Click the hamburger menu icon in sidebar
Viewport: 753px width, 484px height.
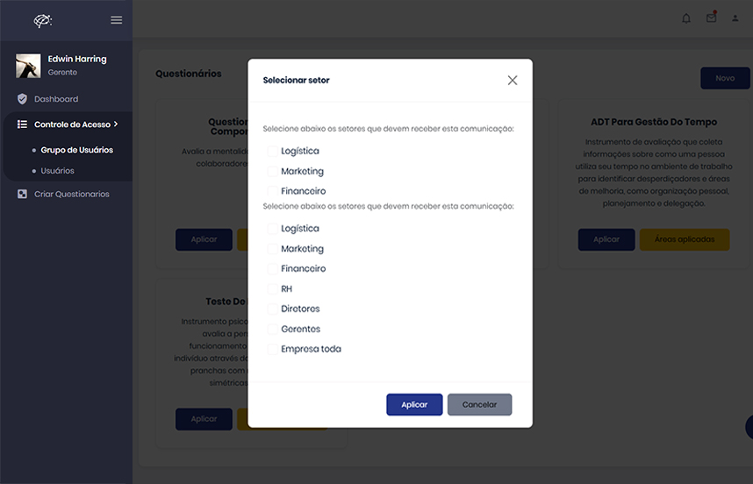pos(117,20)
